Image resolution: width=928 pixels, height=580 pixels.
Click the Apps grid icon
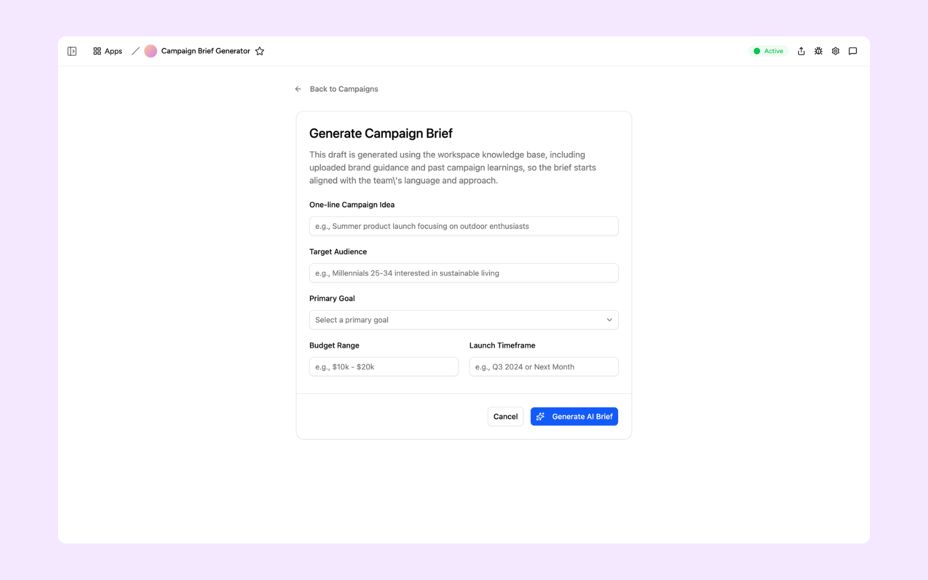coord(97,51)
